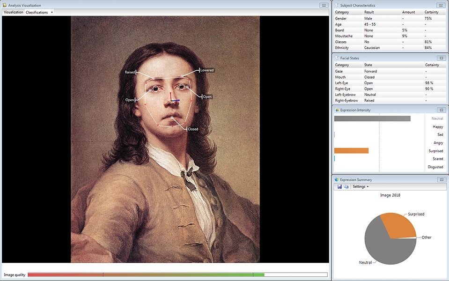Click the 'Lowered' eyebrow label on the portrait
The image size is (449, 281).
[207, 70]
